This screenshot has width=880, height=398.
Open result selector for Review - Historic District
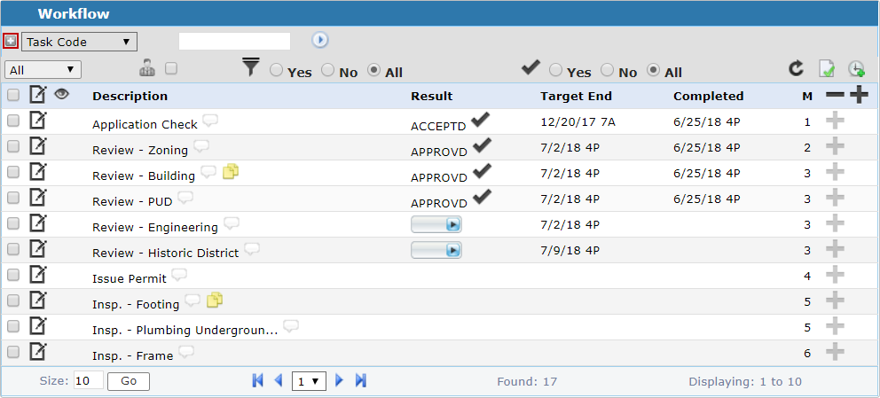coord(436,250)
